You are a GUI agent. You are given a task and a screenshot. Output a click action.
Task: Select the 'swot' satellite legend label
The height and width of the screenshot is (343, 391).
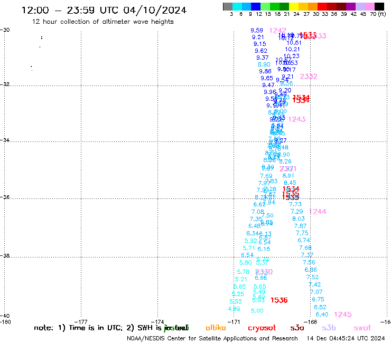pyautogui.click(x=362, y=328)
